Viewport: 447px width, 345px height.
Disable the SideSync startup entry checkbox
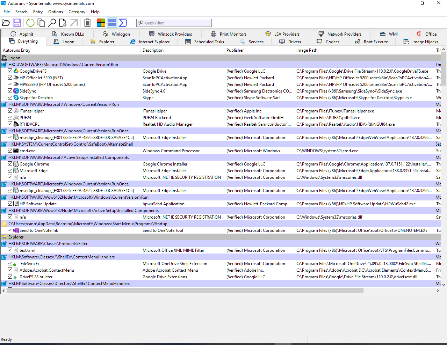pos(10,91)
